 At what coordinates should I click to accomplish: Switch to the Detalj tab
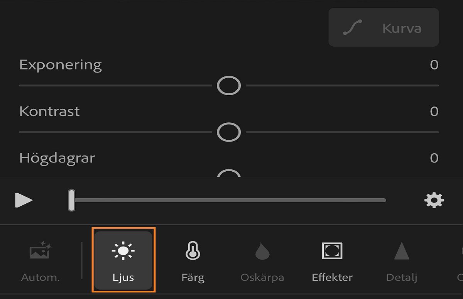pyautogui.click(x=401, y=262)
